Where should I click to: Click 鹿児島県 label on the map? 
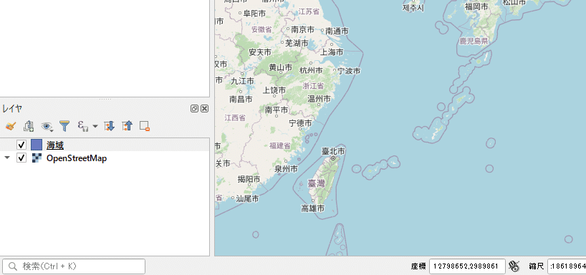pos(474,42)
